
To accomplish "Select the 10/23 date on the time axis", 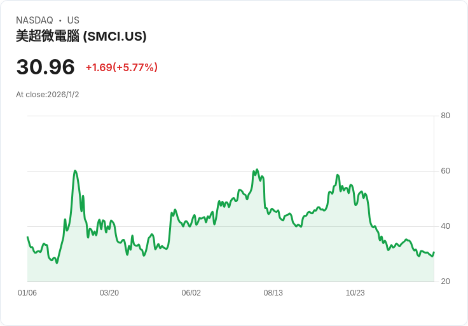I will pyautogui.click(x=355, y=293).
